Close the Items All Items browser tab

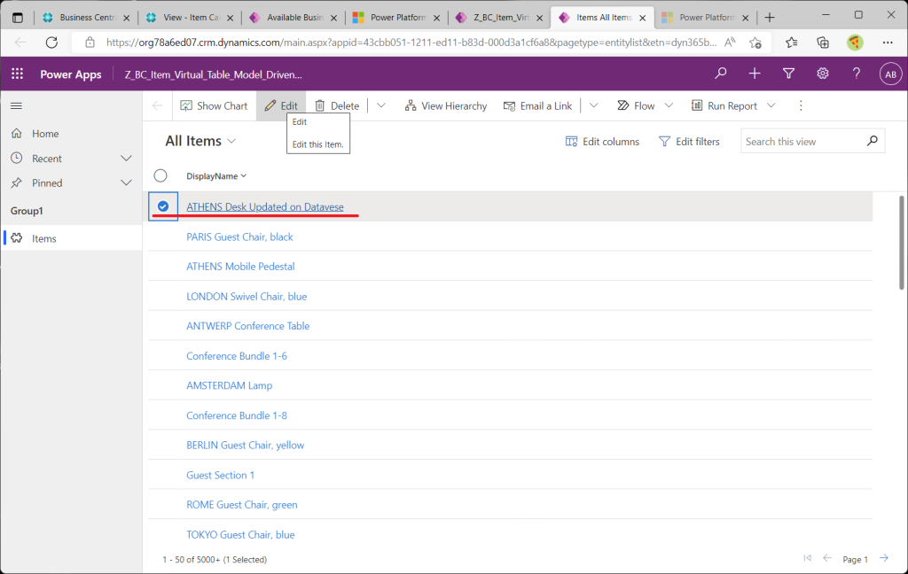(x=642, y=18)
